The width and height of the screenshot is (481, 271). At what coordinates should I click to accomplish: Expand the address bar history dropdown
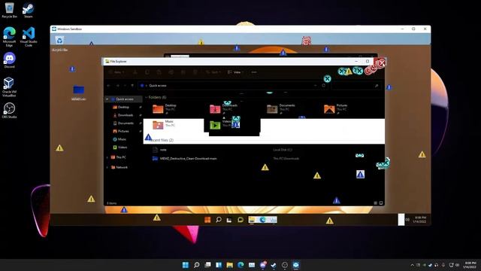tap(315, 86)
